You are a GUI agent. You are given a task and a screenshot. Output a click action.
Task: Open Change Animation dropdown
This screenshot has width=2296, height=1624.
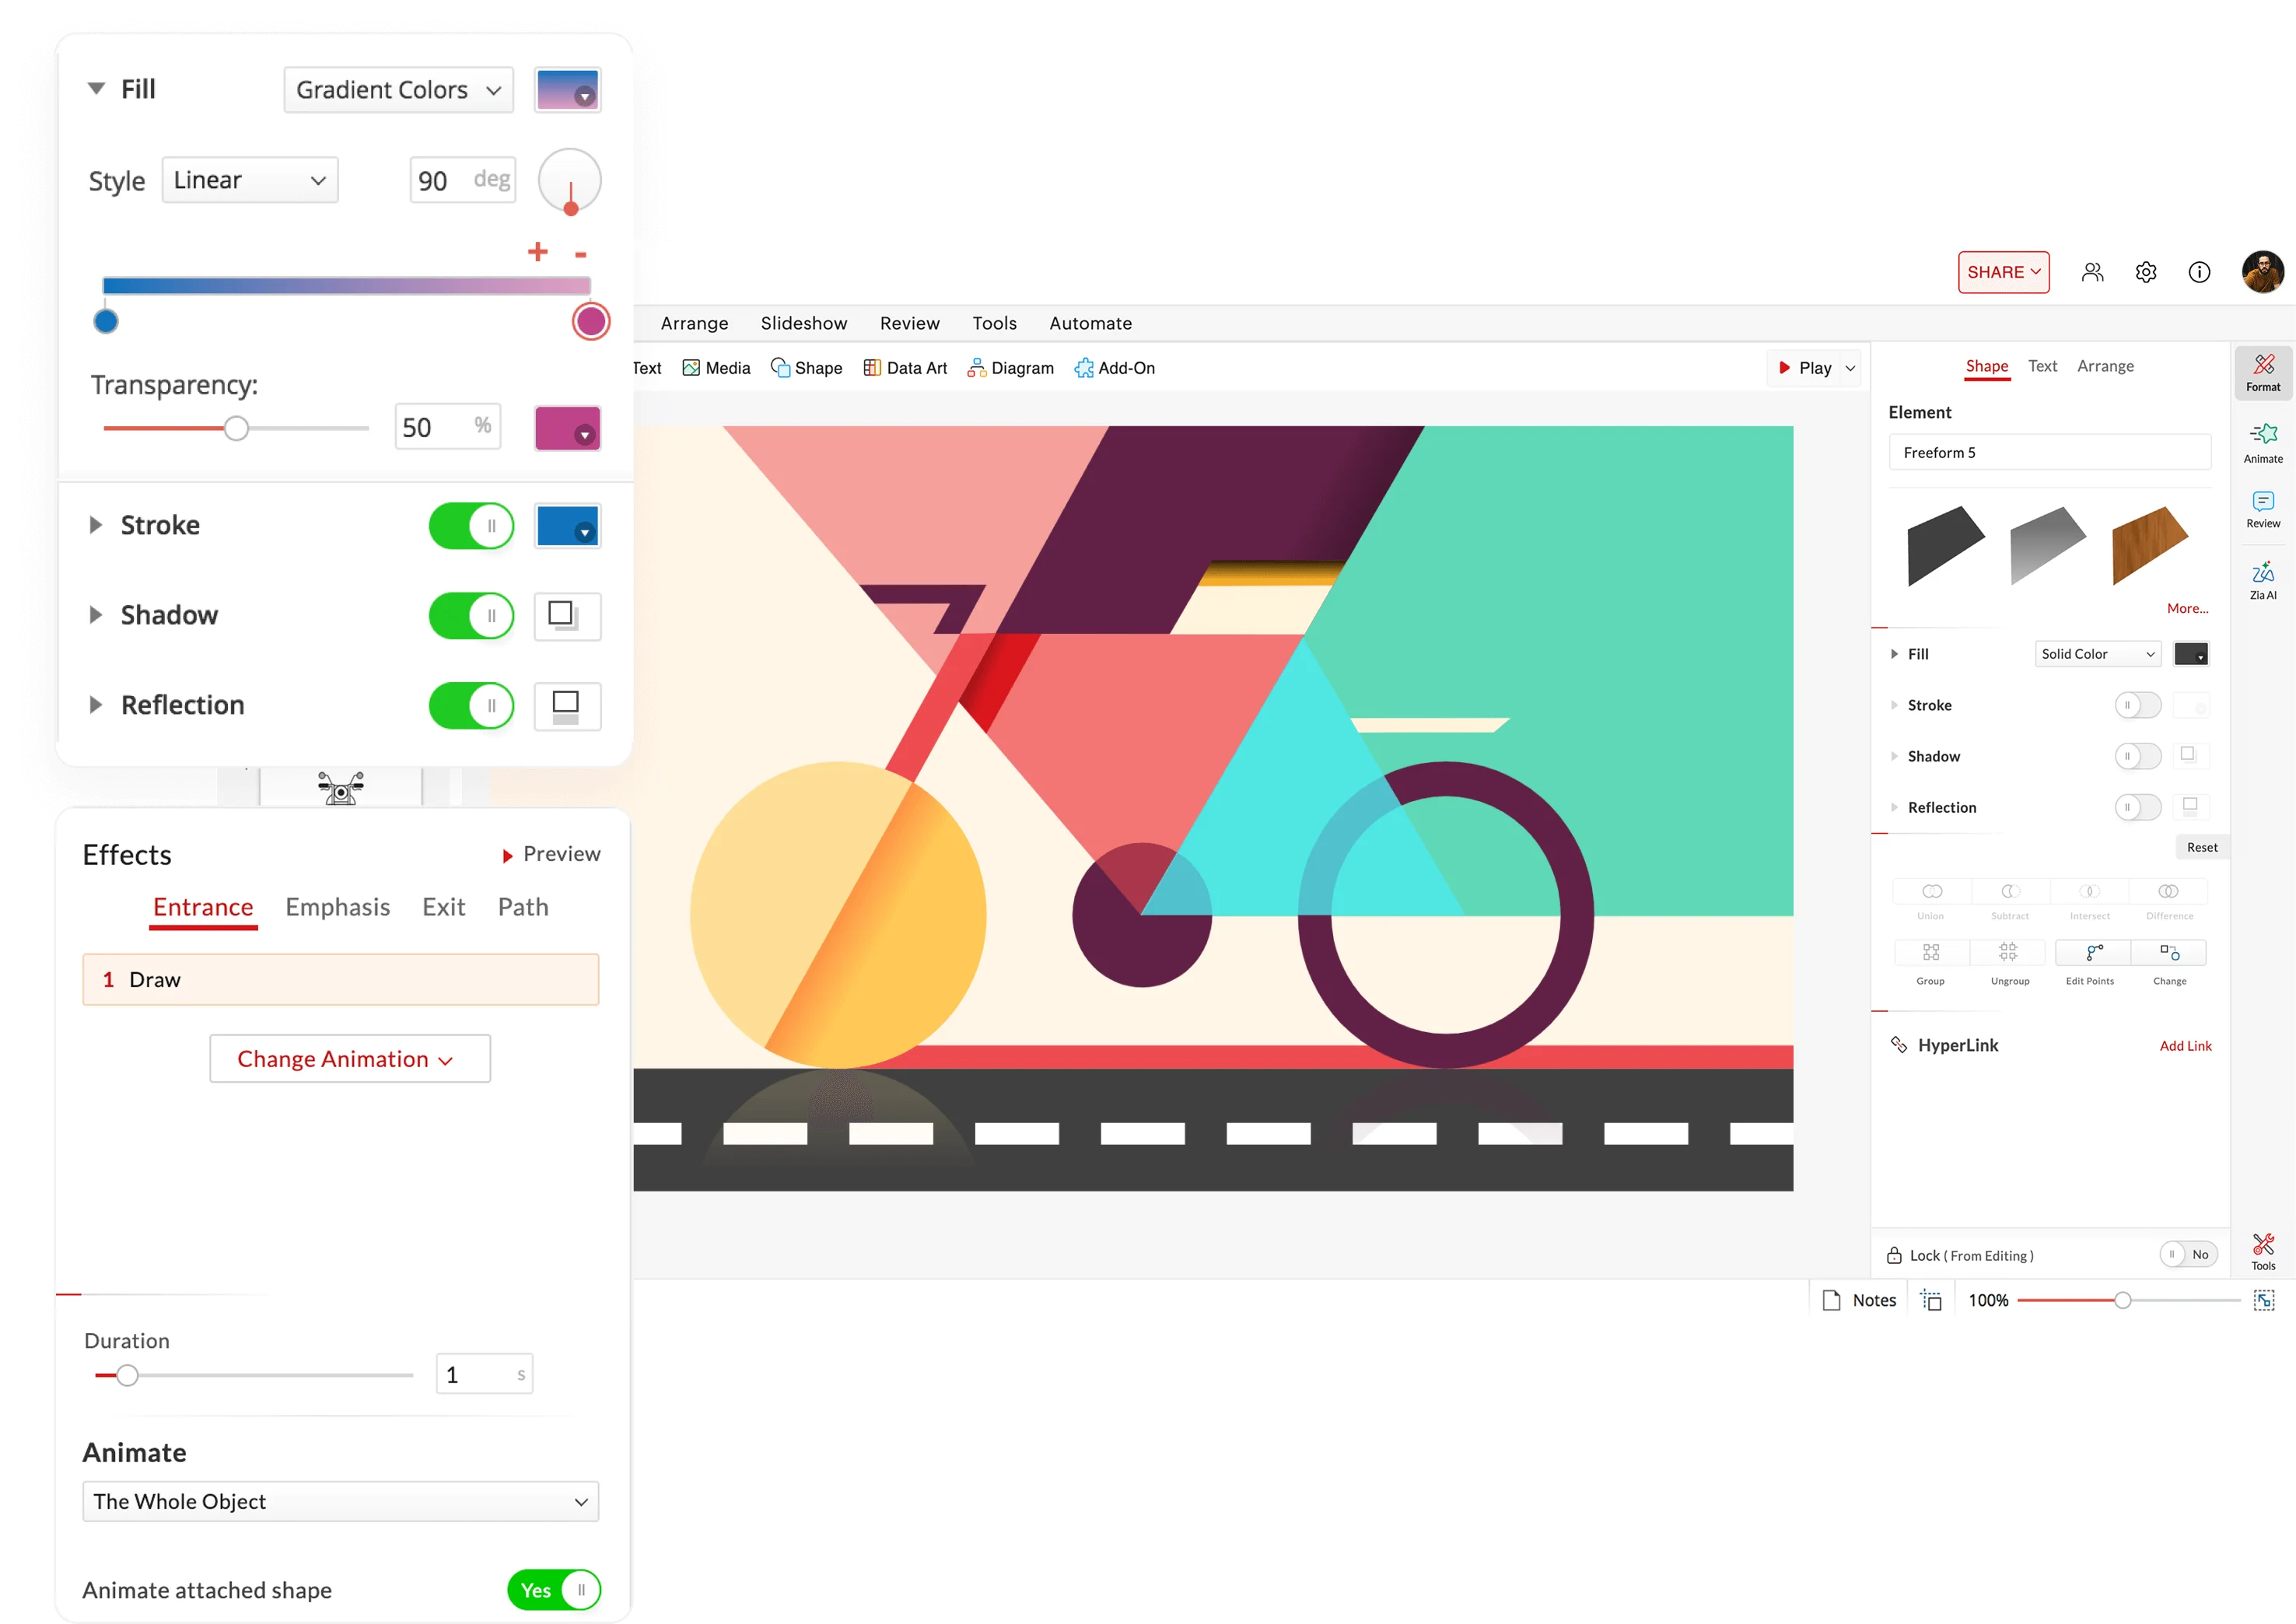click(350, 1059)
